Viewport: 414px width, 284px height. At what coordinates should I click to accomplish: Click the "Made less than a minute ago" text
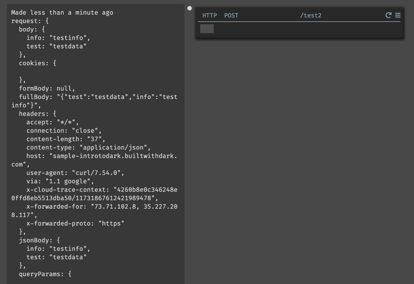pos(62,13)
